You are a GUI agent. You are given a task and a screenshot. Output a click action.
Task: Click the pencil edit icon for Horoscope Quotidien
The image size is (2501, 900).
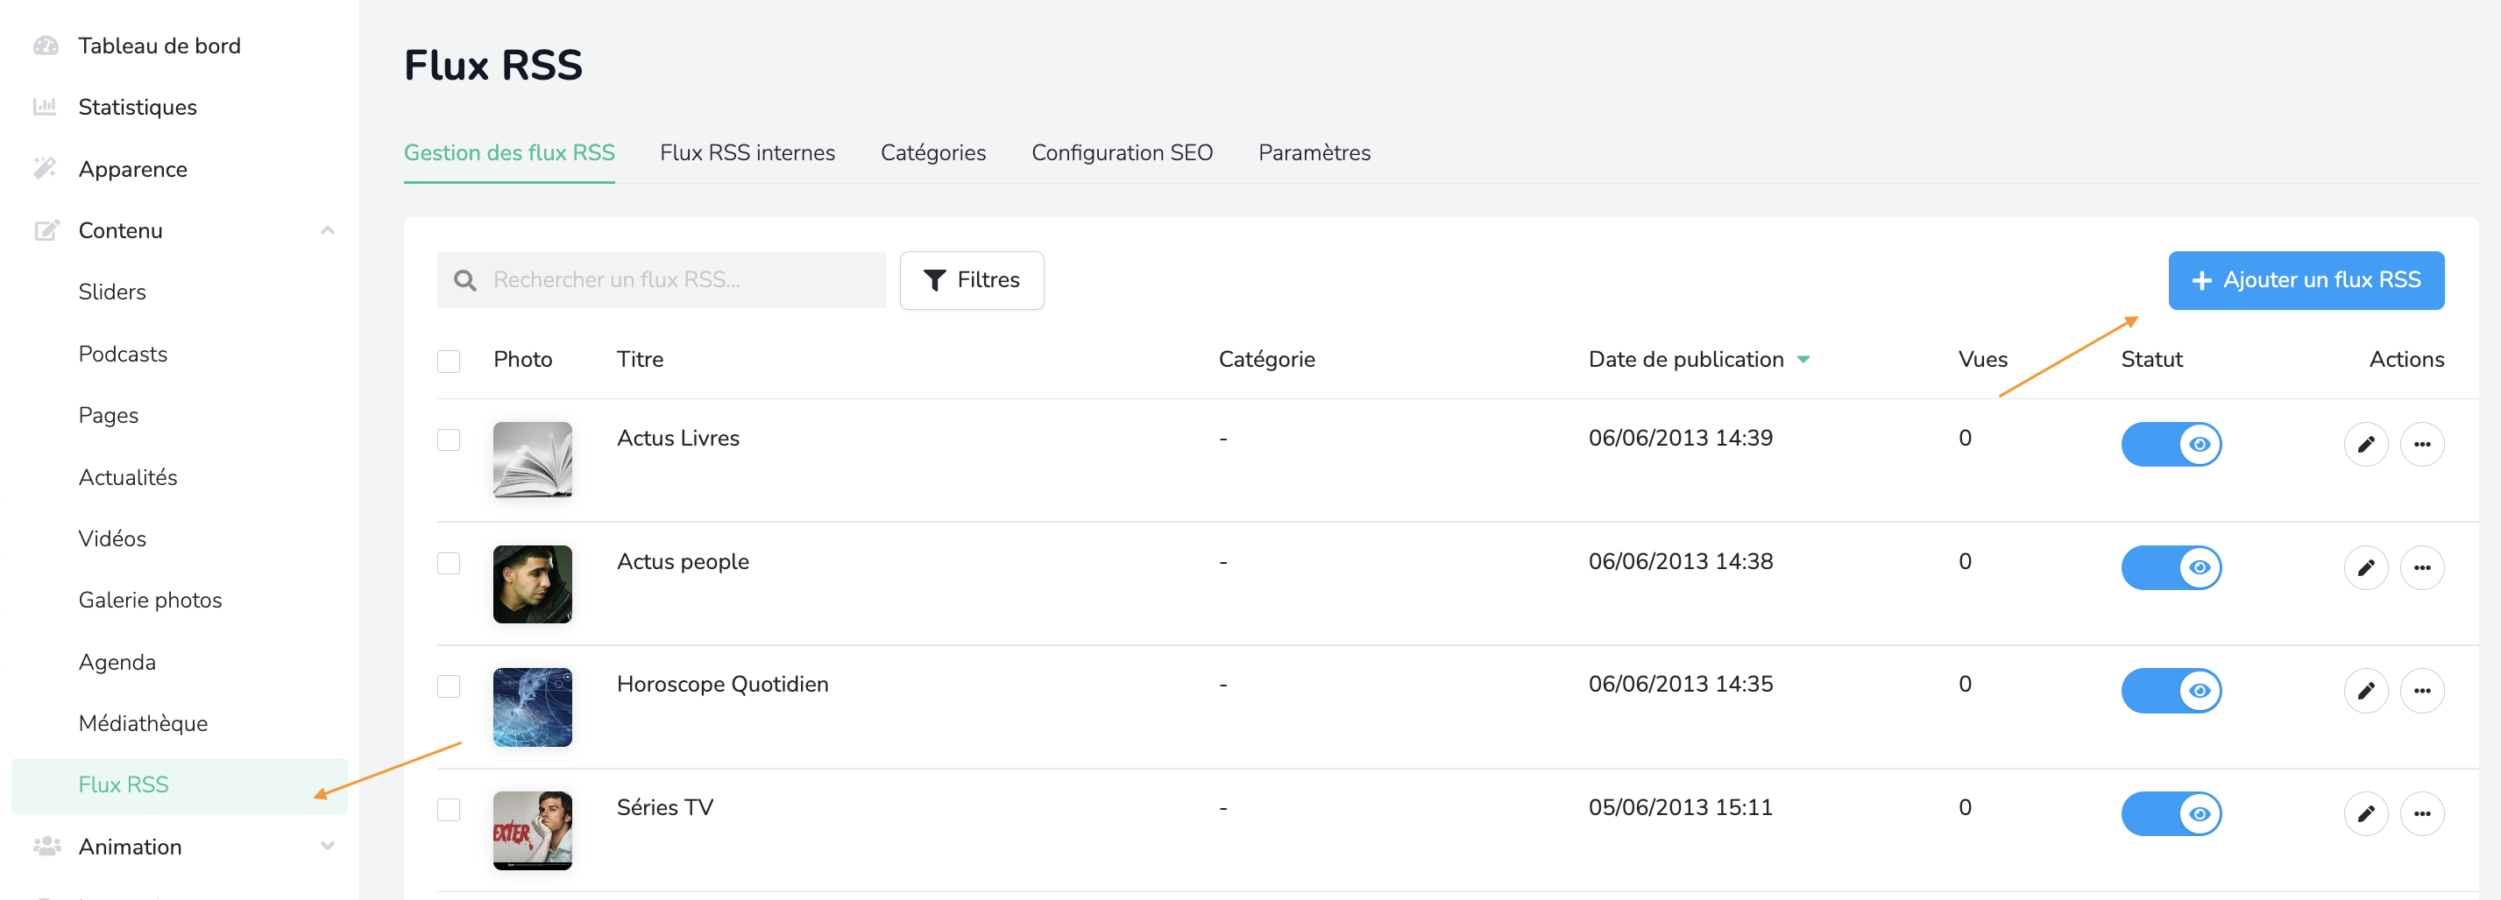[x=2365, y=691]
